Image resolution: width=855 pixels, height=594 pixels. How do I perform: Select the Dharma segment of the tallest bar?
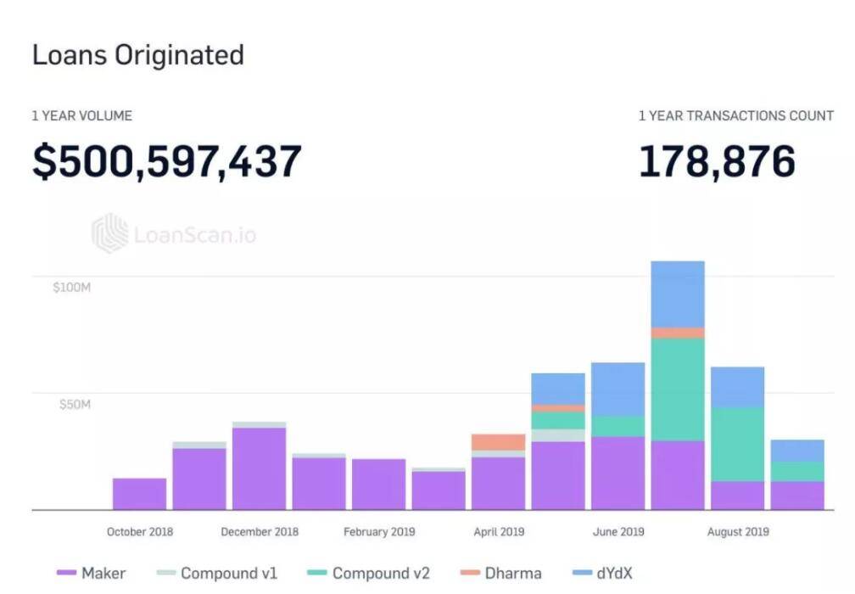[678, 333]
